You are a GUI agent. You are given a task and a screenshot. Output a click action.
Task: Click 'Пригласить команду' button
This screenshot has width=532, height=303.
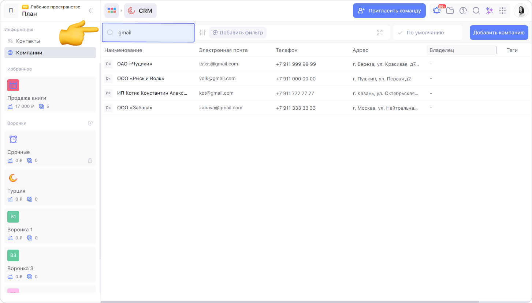[389, 11]
